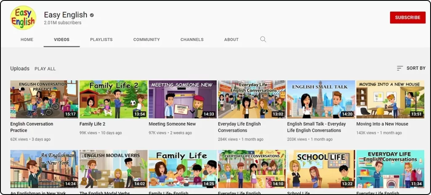Click the Easy English channel name
This screenshot has width=431, height=195.
pos(66,15)
